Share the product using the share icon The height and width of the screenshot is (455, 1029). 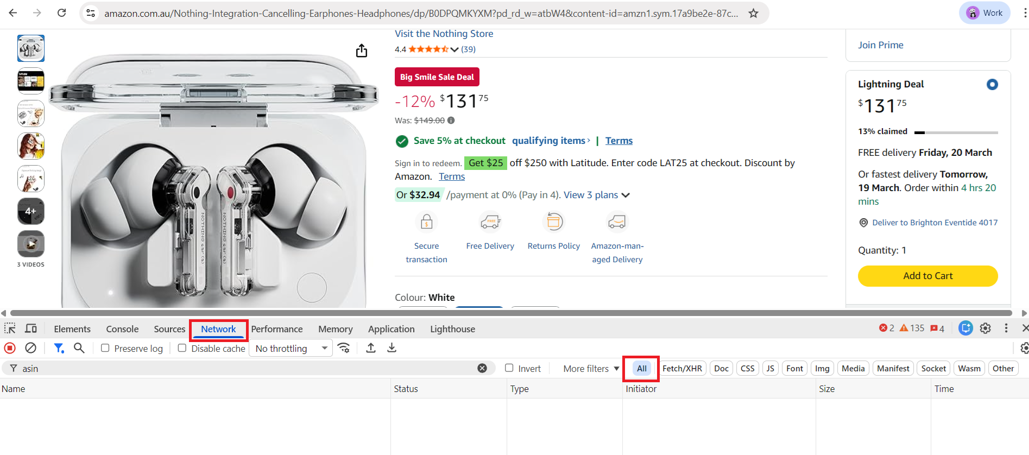(362, 50)
